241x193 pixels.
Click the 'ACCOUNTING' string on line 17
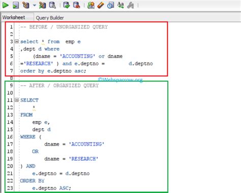[x=86, y=144]
